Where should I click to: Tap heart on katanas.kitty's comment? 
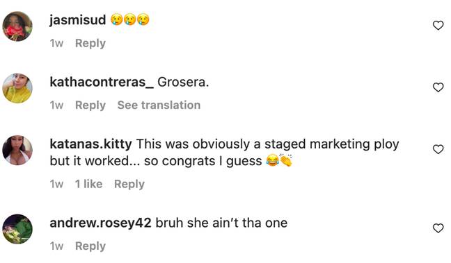(438, 149)
